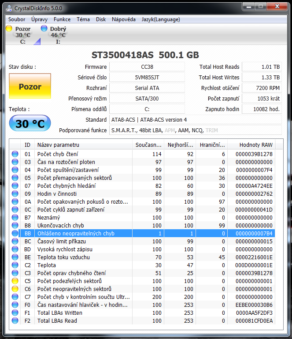Select the row Total LBAs Written
The width and height of the screenshot is (292, 339).
click(x=142, y=313)
